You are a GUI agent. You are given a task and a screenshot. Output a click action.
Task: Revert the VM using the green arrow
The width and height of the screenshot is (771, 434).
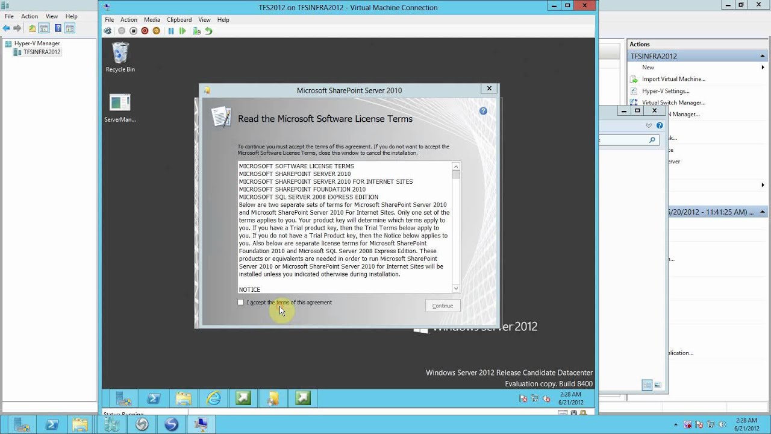pos(208,31)
